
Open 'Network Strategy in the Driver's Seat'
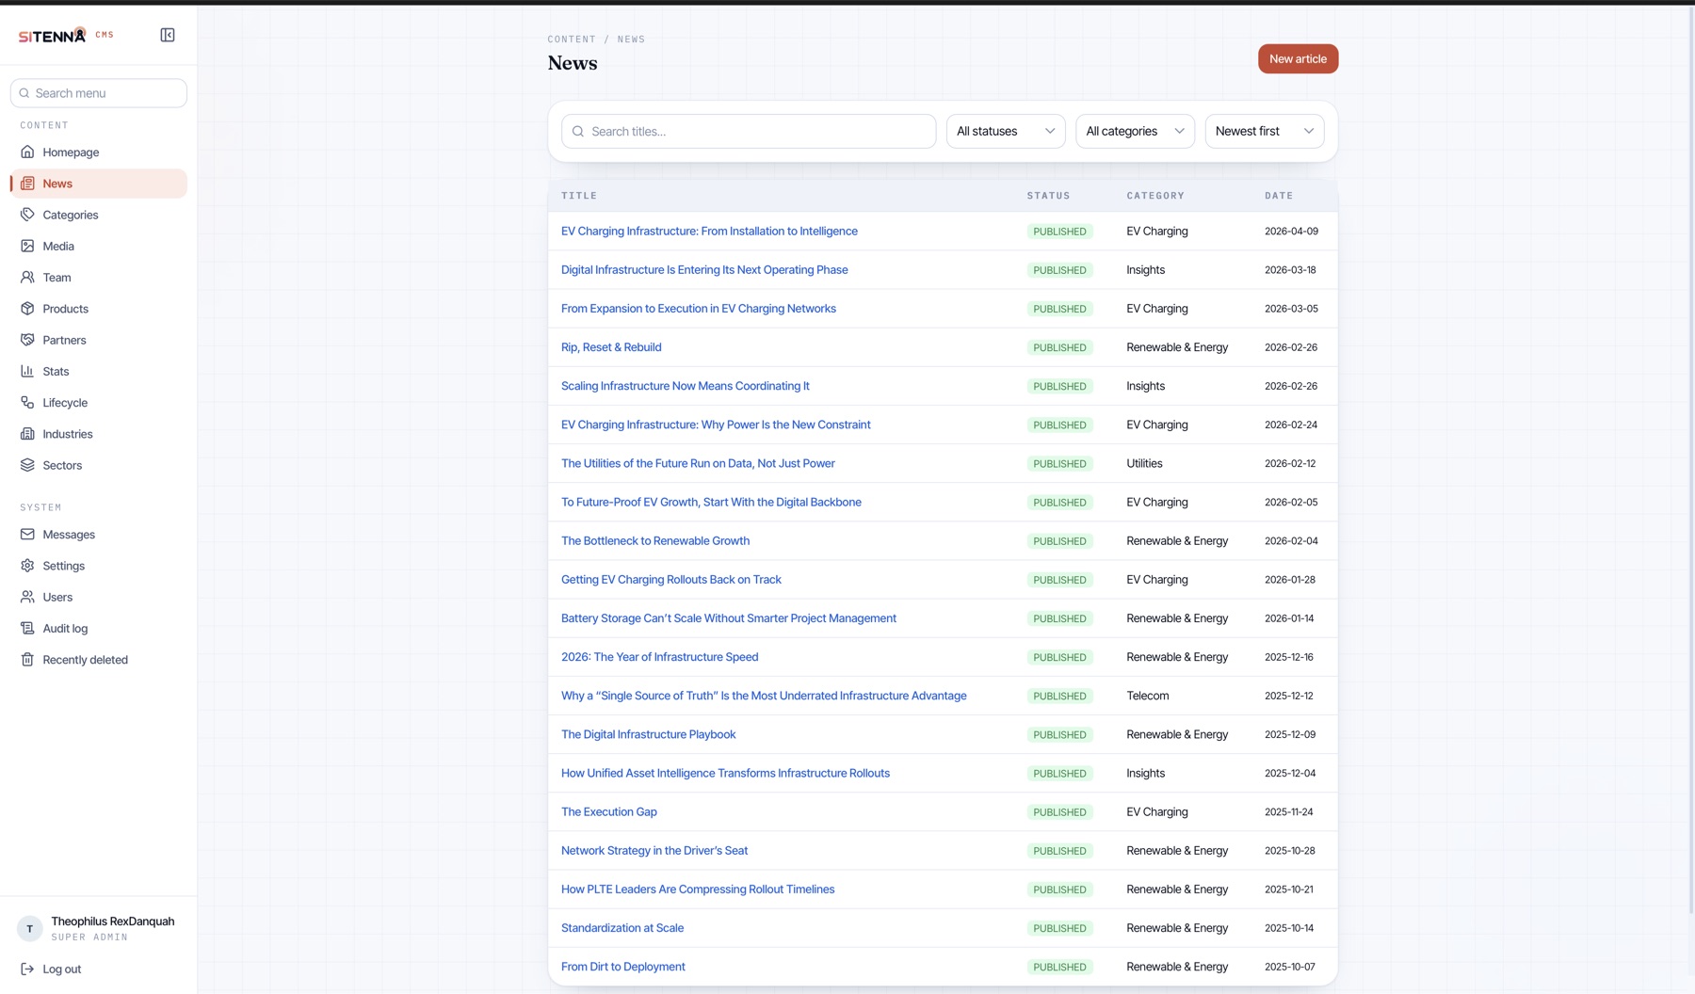(x=654, y=851)
